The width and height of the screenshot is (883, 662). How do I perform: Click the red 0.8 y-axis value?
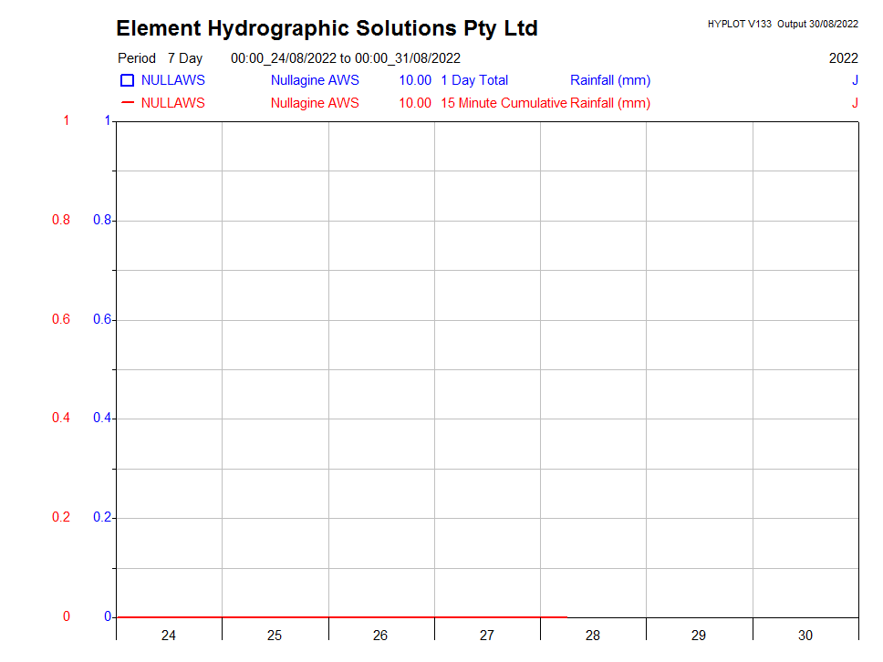click(x=59, y=221)
